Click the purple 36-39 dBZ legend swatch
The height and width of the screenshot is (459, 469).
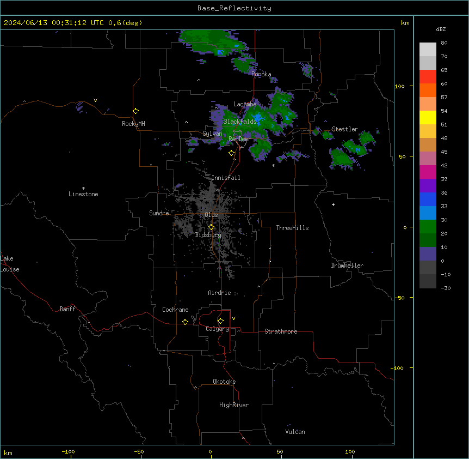(428, 186)
